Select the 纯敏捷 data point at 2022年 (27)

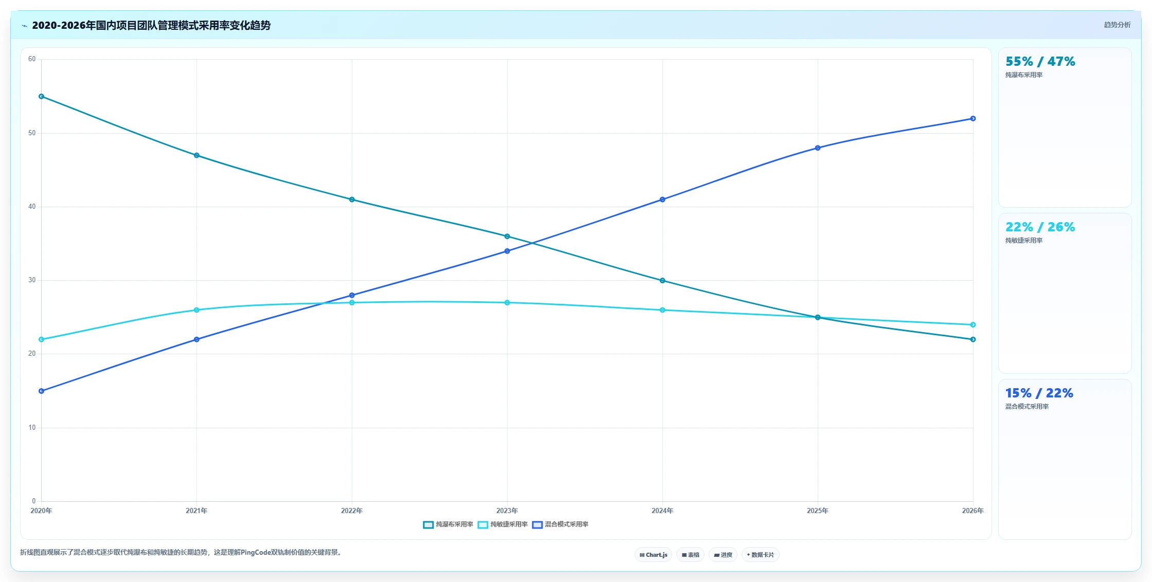pyautogui.click(x=352, y=303)
